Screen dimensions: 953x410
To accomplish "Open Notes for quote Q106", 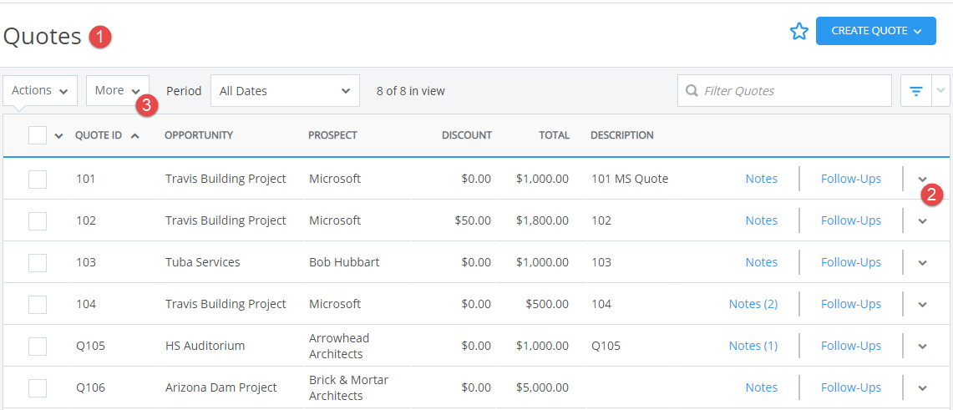I will coord(762,387).
